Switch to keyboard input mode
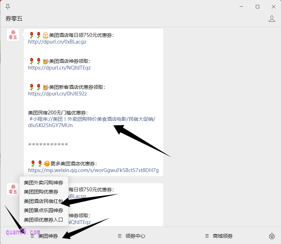This screenshot has width=281, height=244. tap(272, 236)
